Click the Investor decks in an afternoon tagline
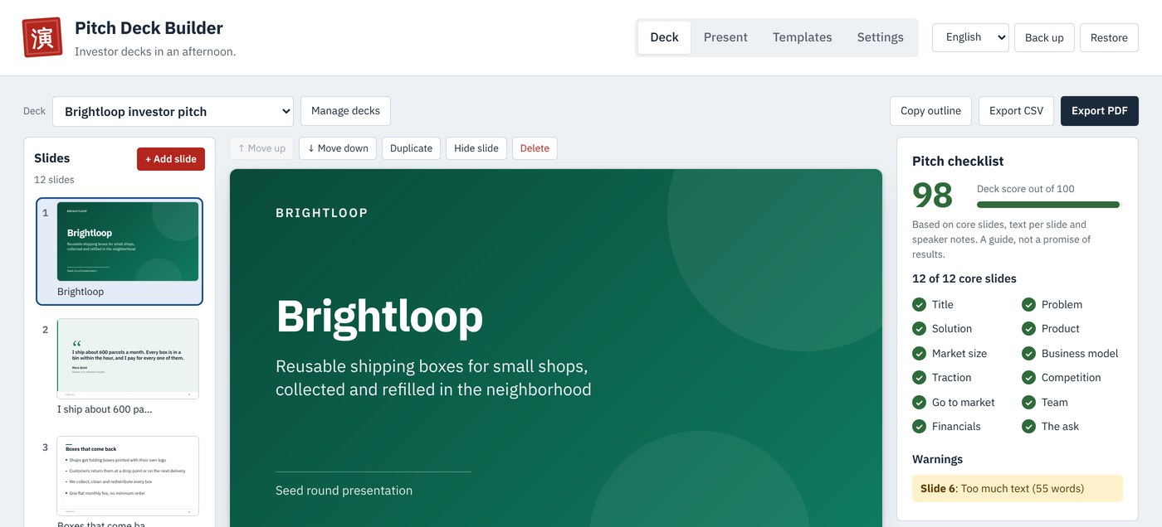Image resolution: width=1162 pixels, height=527 pixels. (x=155, y=51)
